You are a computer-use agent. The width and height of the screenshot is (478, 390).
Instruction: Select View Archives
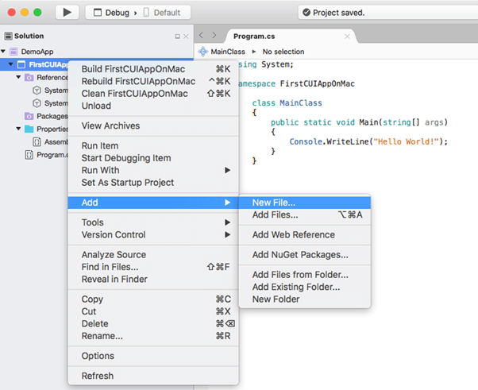coord(153,125)
